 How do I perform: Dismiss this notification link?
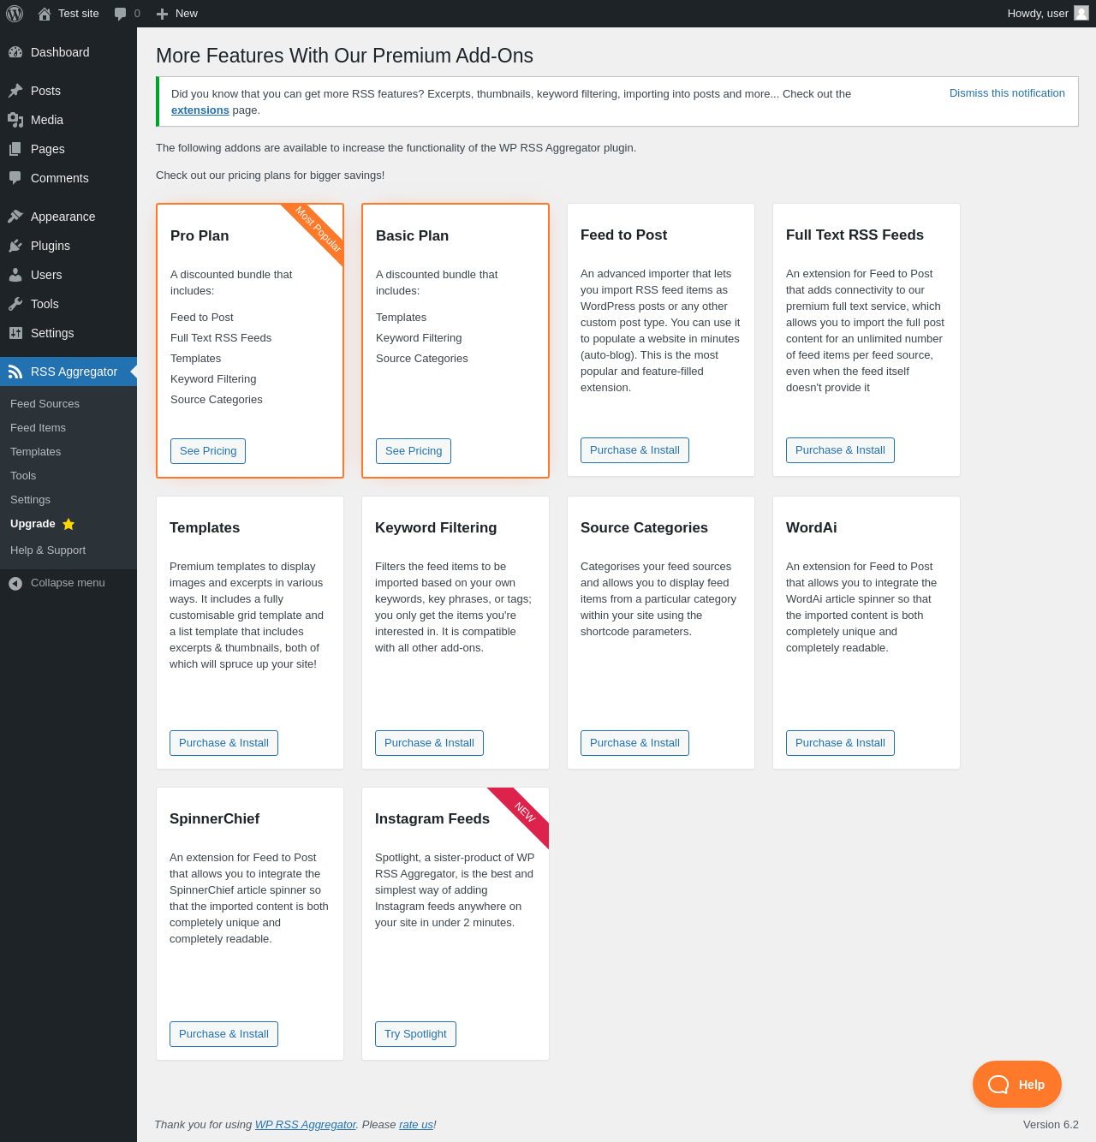[1007, 93]
